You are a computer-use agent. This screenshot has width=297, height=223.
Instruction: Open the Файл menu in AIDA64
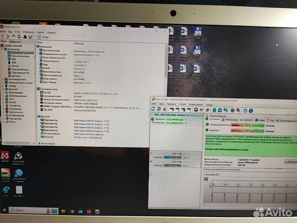3,31
